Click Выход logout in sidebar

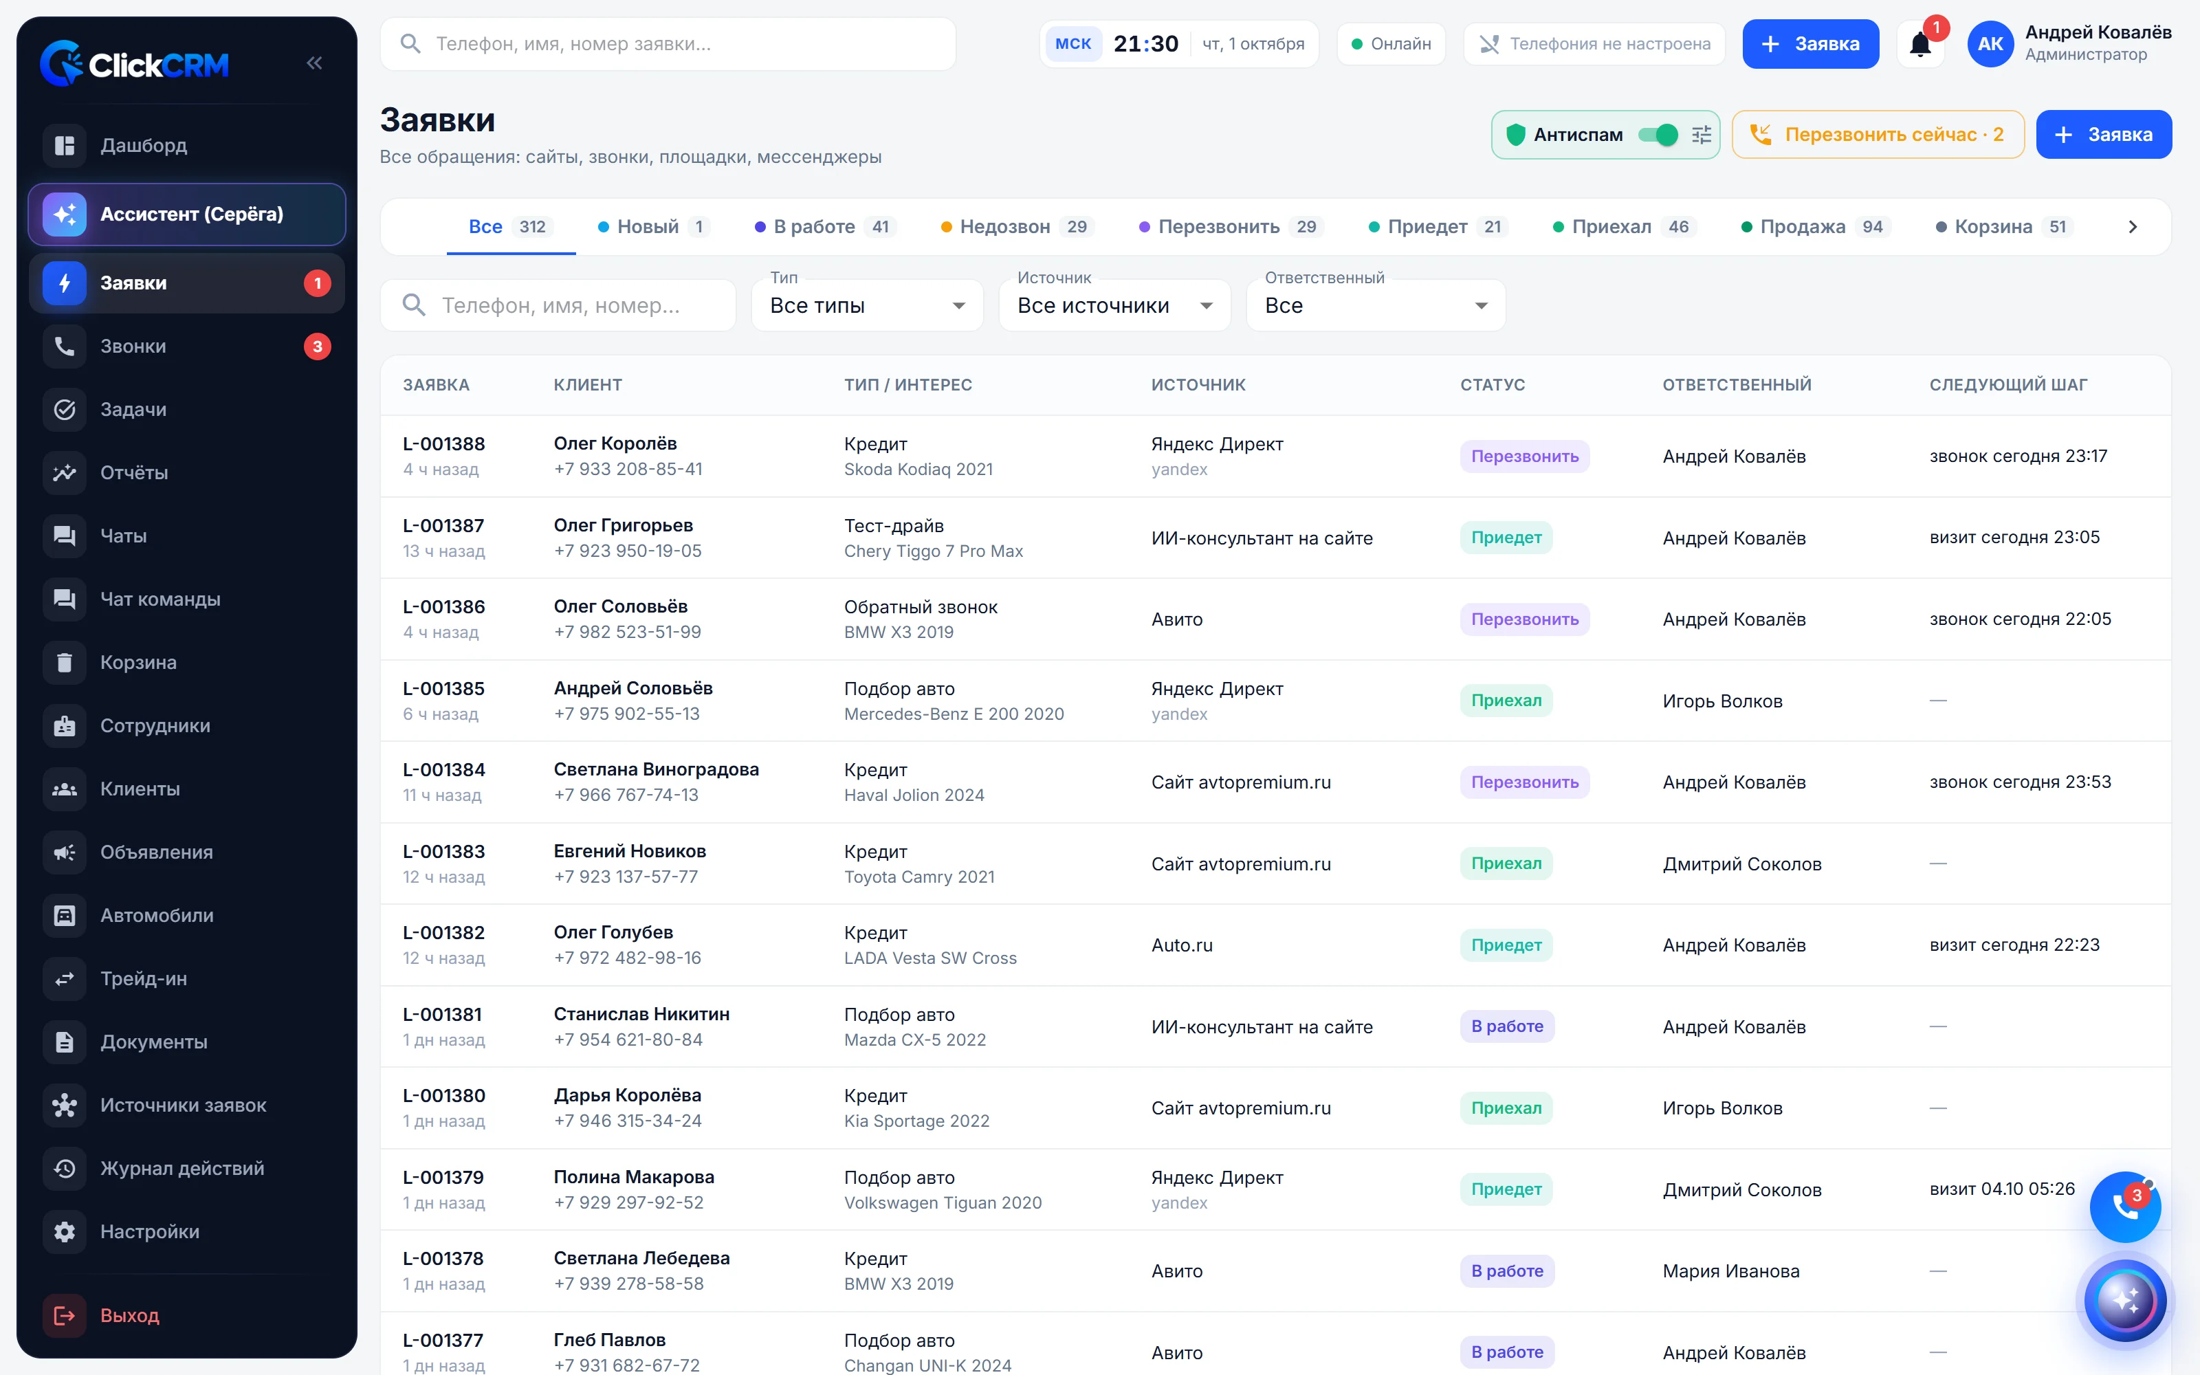[x=186, y=1315]
